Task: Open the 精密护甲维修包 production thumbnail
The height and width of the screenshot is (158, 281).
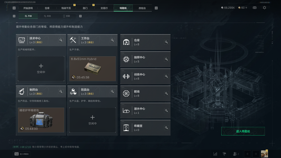Action: pyautogui.click(x=41, y=120)
